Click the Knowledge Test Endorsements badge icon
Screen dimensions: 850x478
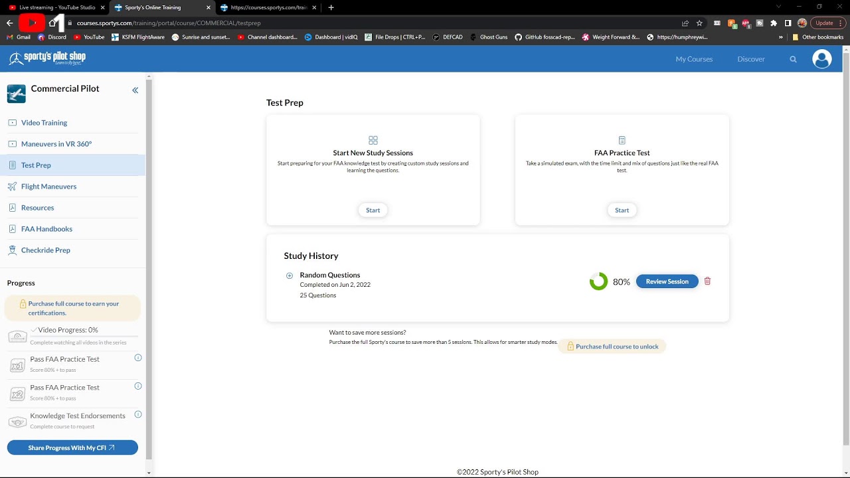[x=17, y=422]
